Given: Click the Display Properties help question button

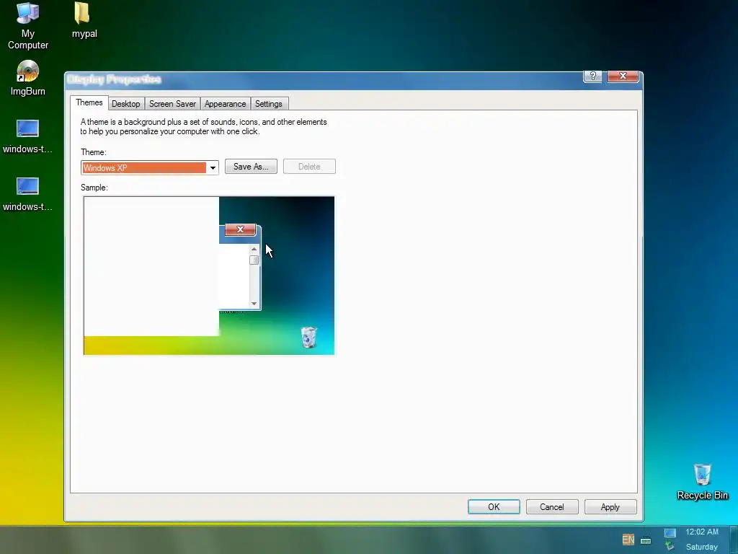Looking at the screenshot, I should coord(592,76).
